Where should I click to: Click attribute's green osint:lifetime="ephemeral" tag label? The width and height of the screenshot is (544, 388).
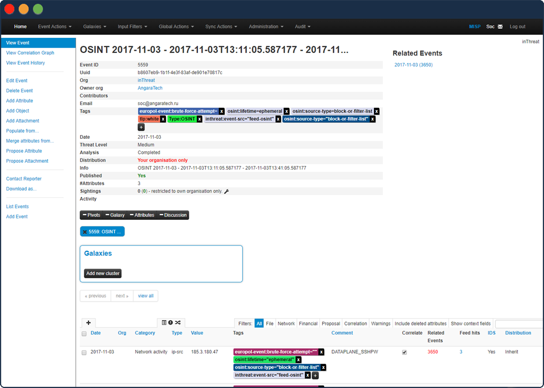click(x=265, y=360)
